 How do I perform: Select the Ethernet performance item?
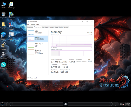tap(37, 52)
